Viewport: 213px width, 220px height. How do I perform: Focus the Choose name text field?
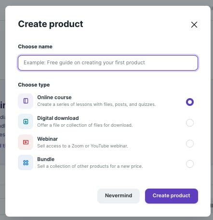click(108, 63)
